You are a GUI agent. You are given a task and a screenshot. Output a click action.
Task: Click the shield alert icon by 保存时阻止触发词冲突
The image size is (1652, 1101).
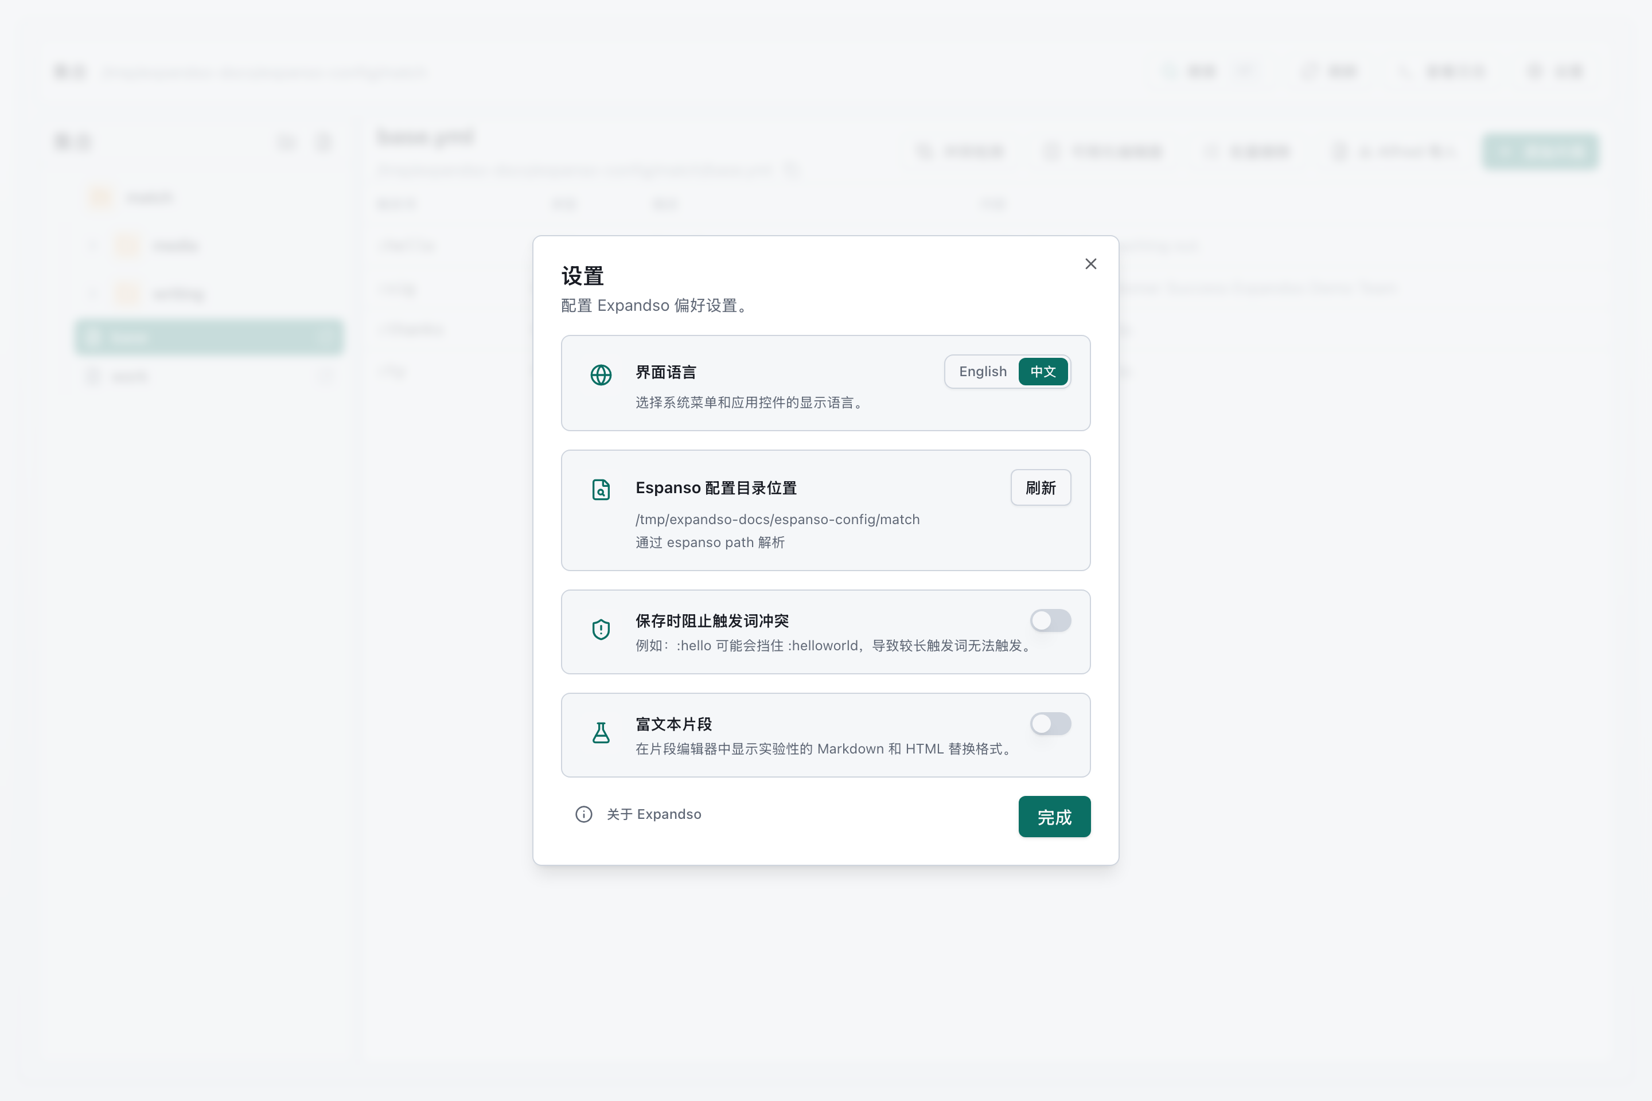[x=601, y=629]
